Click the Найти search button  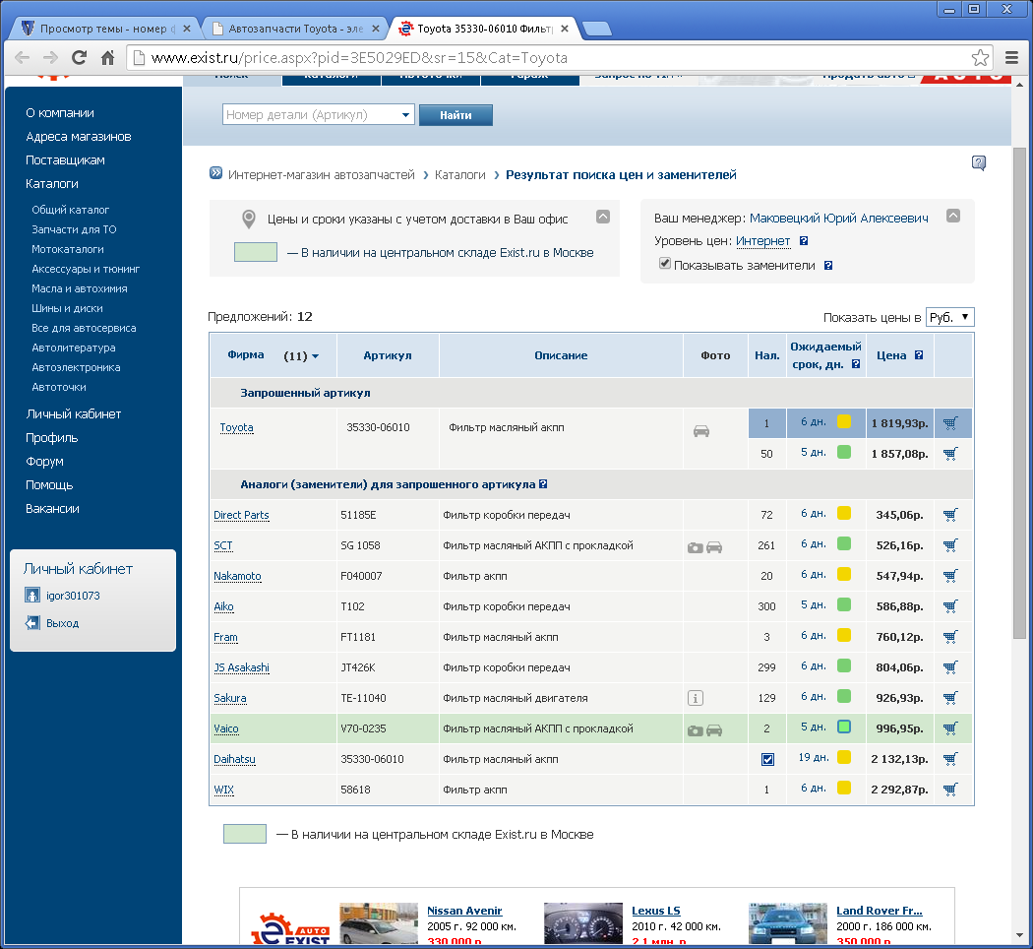coord(456,115)
